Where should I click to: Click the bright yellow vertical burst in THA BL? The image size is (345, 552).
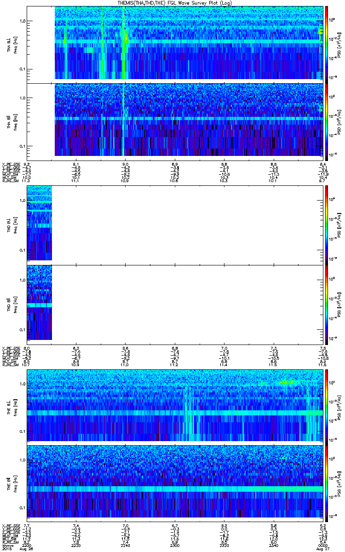(124, 43)
